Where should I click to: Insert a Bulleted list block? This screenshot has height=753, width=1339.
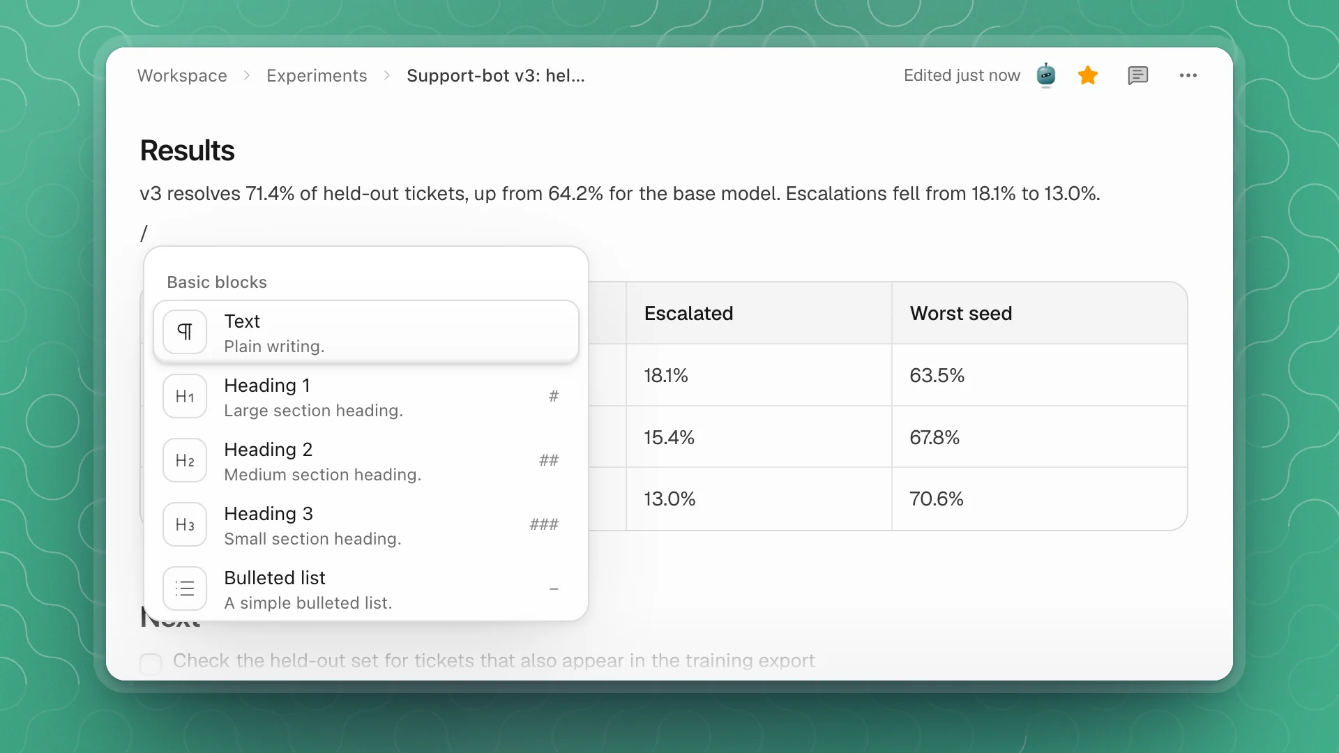366,588
